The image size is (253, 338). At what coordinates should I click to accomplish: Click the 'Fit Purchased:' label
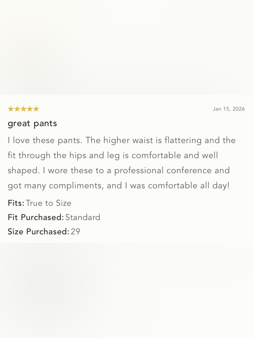coord(36,217)
